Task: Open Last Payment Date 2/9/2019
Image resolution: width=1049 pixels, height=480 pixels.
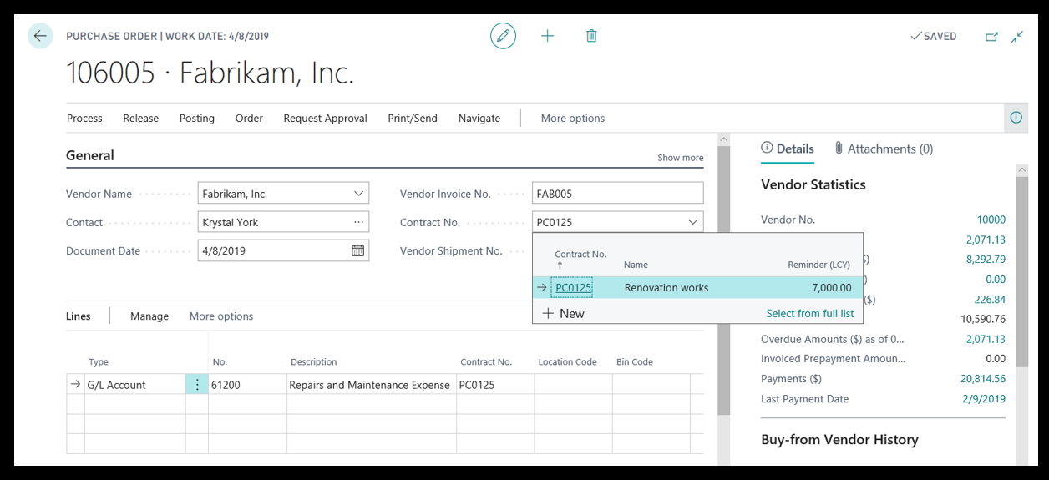Action: [x=986, y=399]
